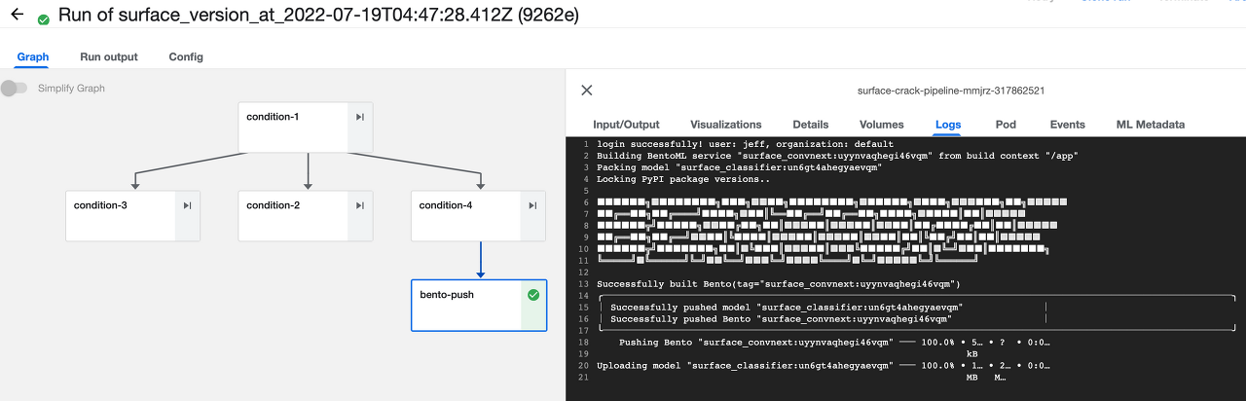The width and height of the screenshot is (1246, 401).
Task: Click the skipped icon on condition-1 node
Action: [360, 118]
